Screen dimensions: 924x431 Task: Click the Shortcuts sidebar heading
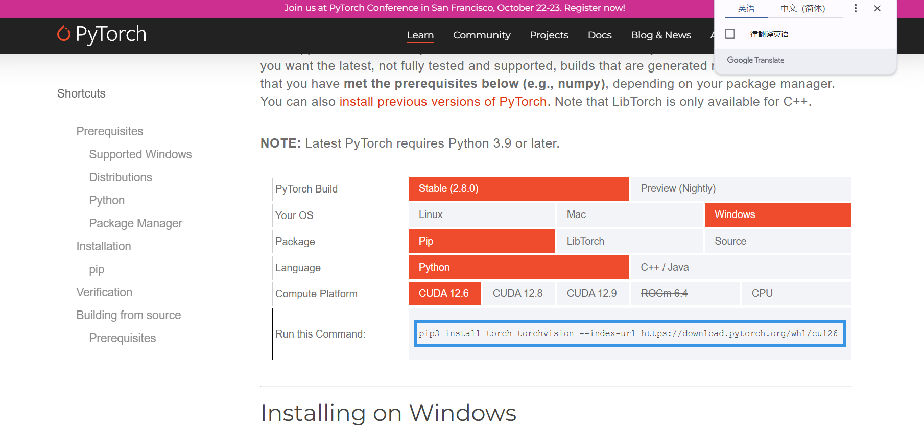[x=81, y=93]
